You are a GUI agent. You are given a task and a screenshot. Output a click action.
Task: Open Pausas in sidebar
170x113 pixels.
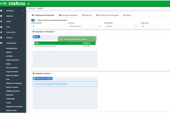9,103
